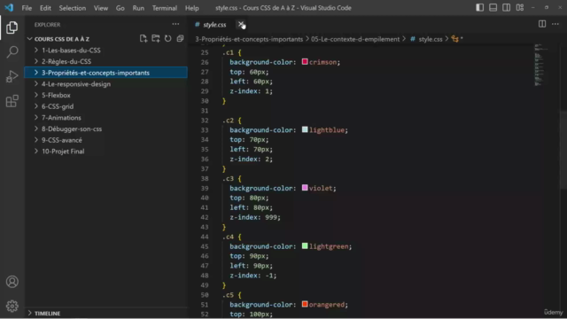Viewport: 567px width, 319px height.
Task: Expand the 10-Projet Final folder
Action: (106, 152)
